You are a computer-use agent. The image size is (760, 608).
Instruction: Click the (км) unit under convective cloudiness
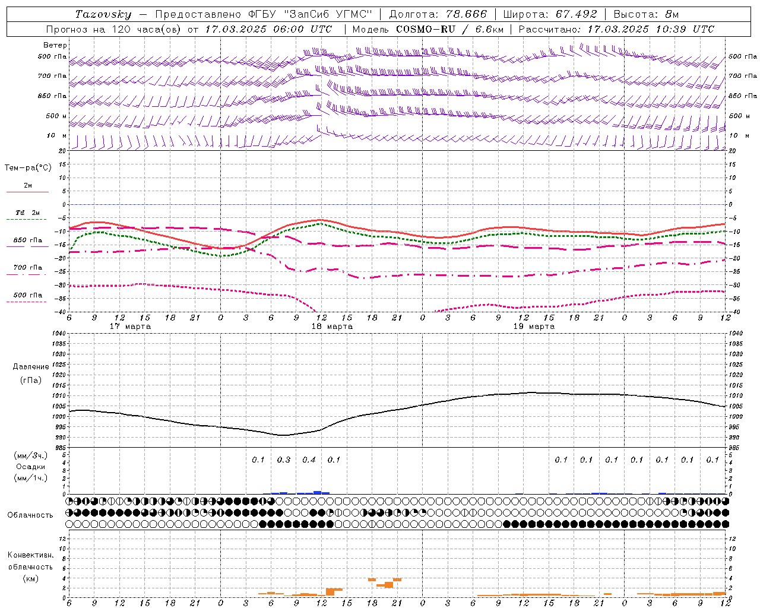click(x=31, y=578)
